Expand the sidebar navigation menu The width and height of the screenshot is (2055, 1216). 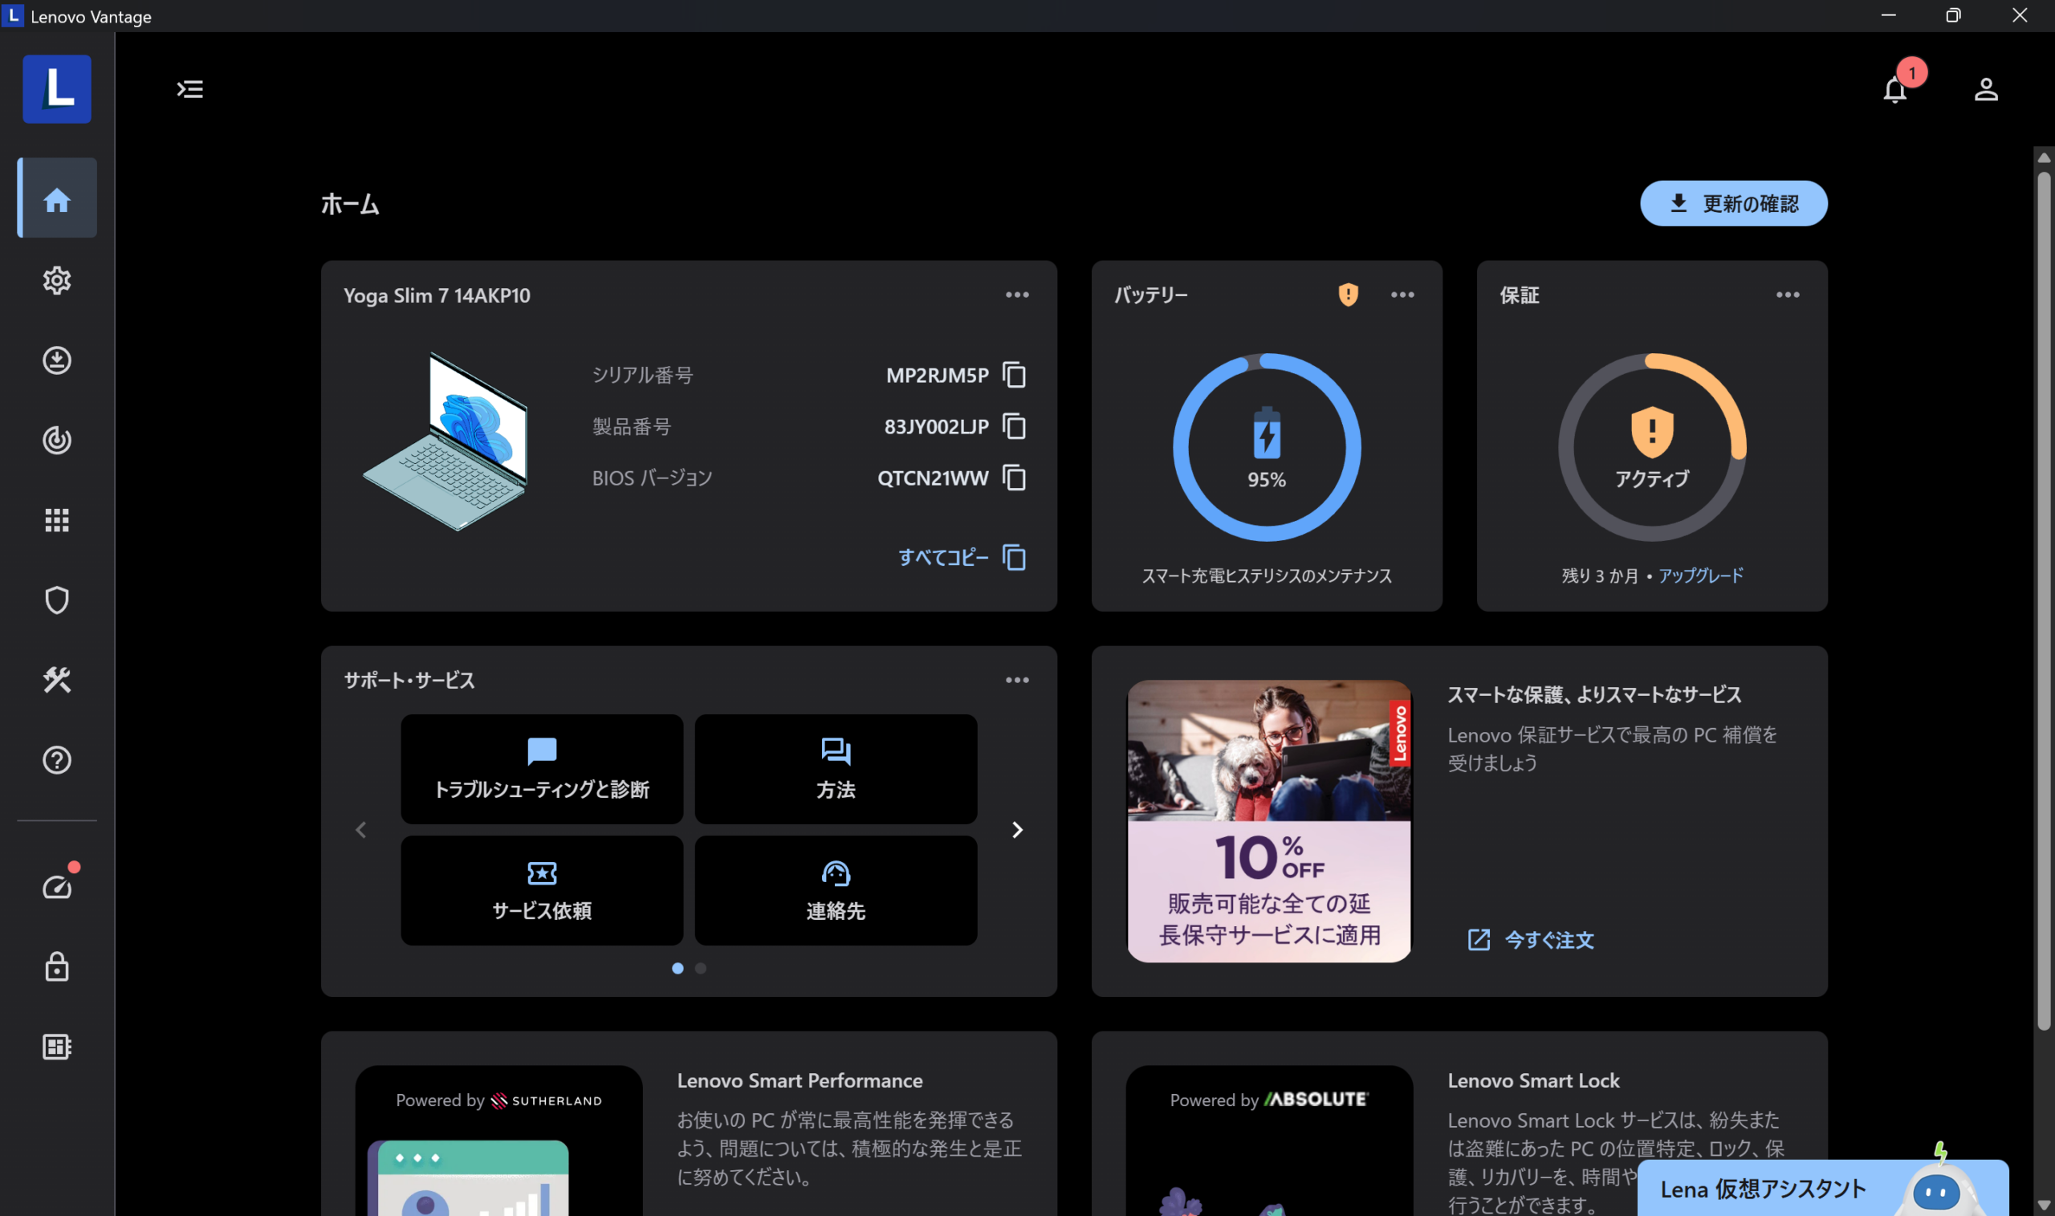(190, 89)
